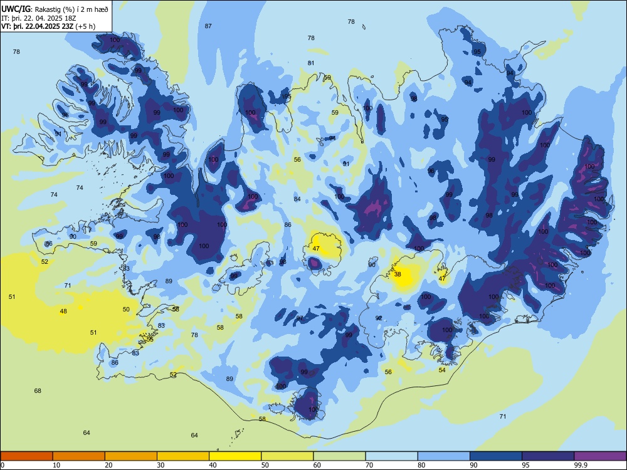Click the title 'UWC/IG: Rakastig (%) í 2 m hæð'
Viewport: 627px width, 470px height.
coord(55,9)
